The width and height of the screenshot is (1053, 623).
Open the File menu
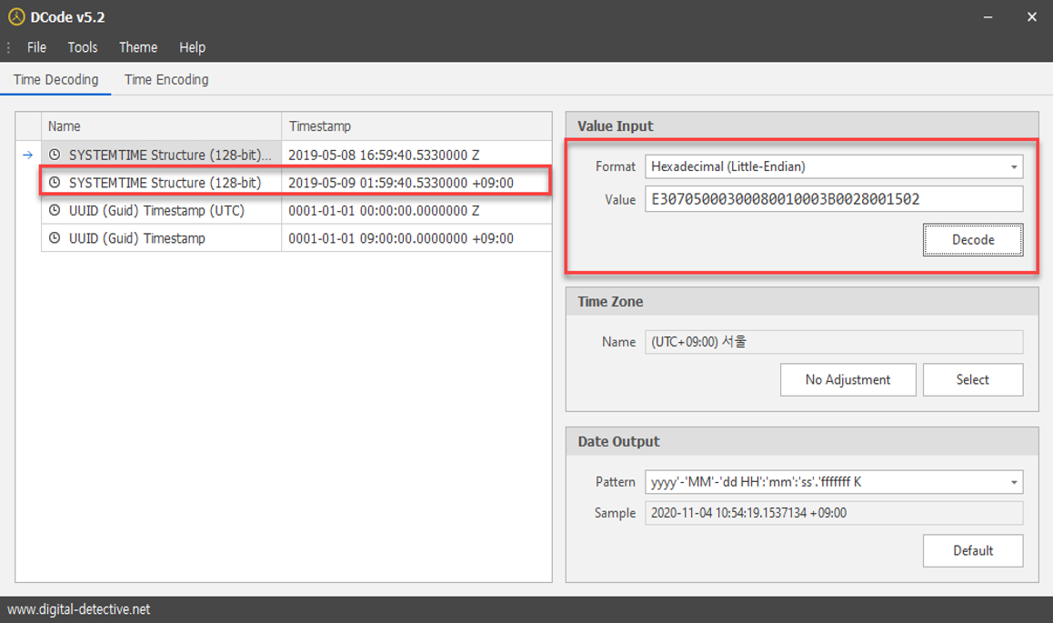point(36,47)
